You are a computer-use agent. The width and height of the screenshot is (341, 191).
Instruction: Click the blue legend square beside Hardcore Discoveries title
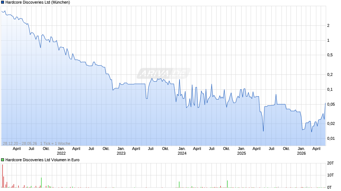click(3, 3)
